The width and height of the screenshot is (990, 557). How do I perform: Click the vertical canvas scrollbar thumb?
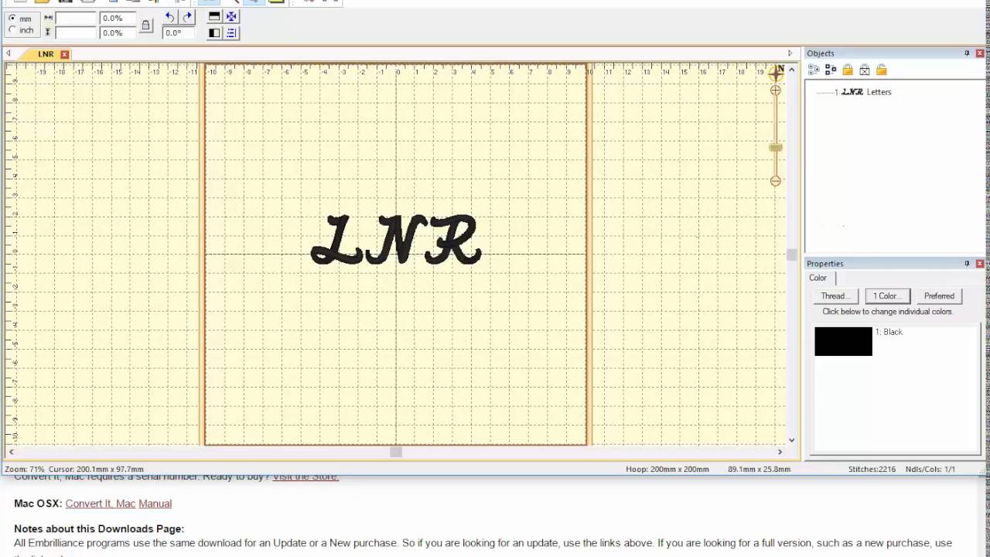(791, 255)
